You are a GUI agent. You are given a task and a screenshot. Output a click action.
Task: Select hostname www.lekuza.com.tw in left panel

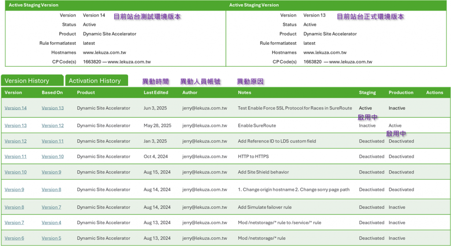[x=104, y=52]
